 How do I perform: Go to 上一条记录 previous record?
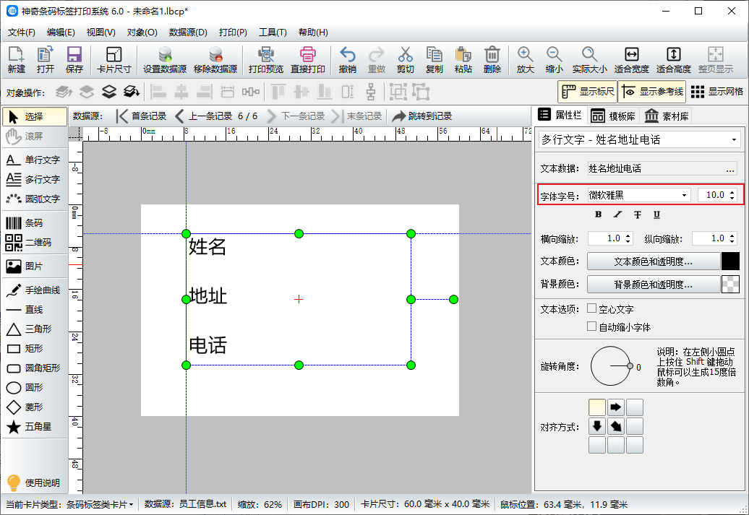tap(204, 116)
